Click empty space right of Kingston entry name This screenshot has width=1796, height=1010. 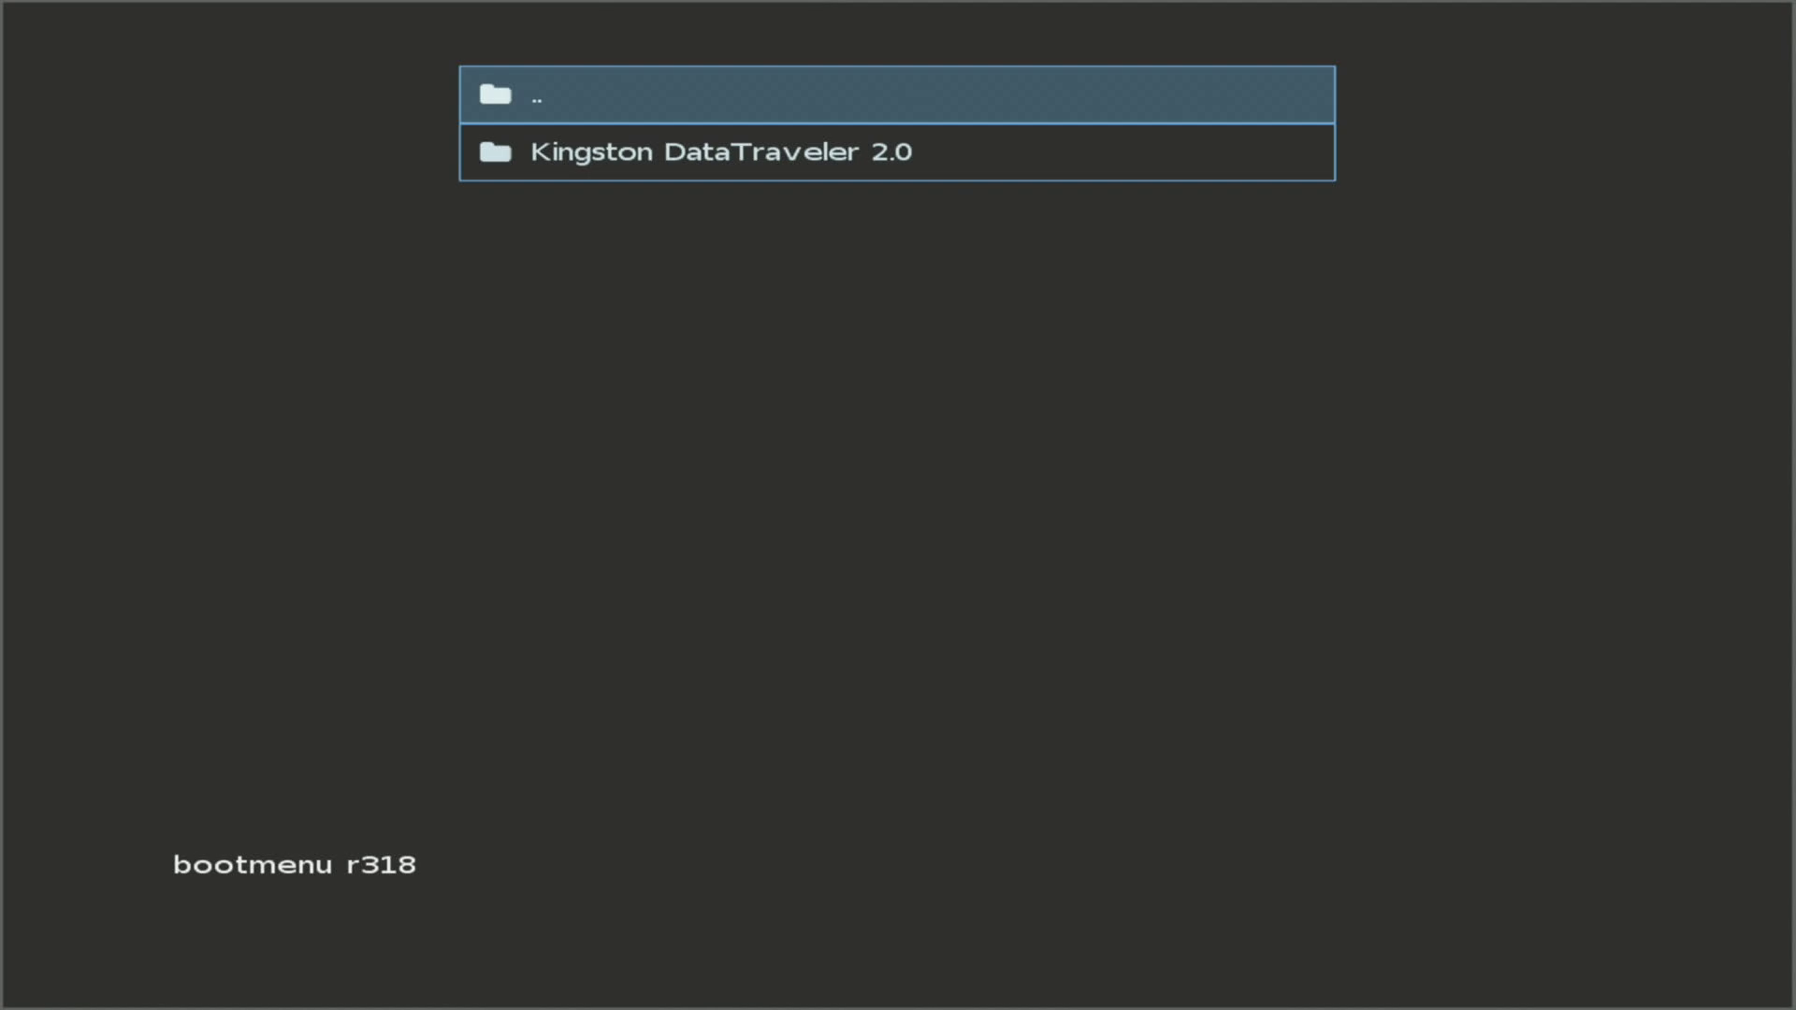(1122, 151)
